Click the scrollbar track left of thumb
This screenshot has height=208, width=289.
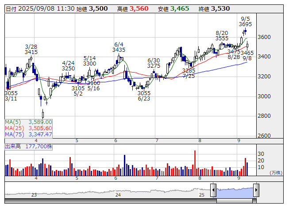111,201
